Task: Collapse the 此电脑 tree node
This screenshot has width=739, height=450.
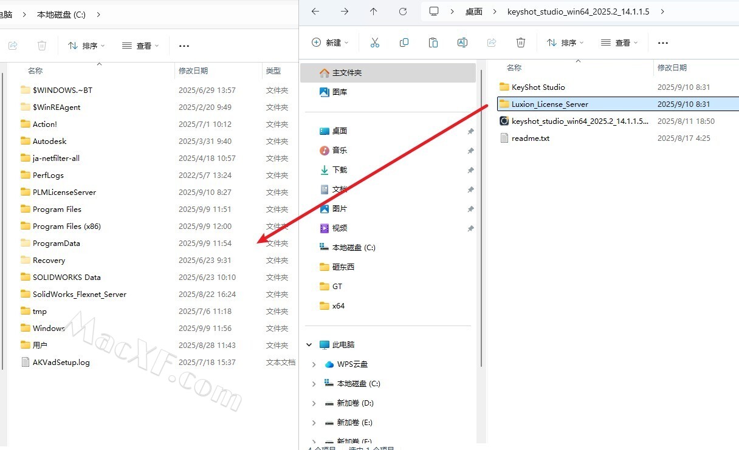Action: point(309,345)
